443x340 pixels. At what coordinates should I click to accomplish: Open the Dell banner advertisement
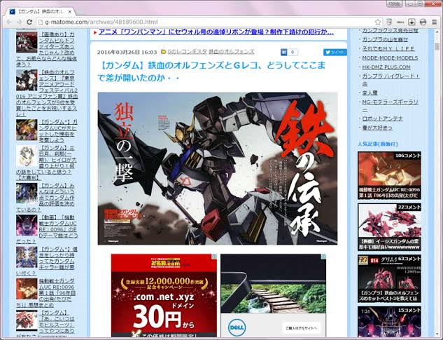(x=273, y=295)
